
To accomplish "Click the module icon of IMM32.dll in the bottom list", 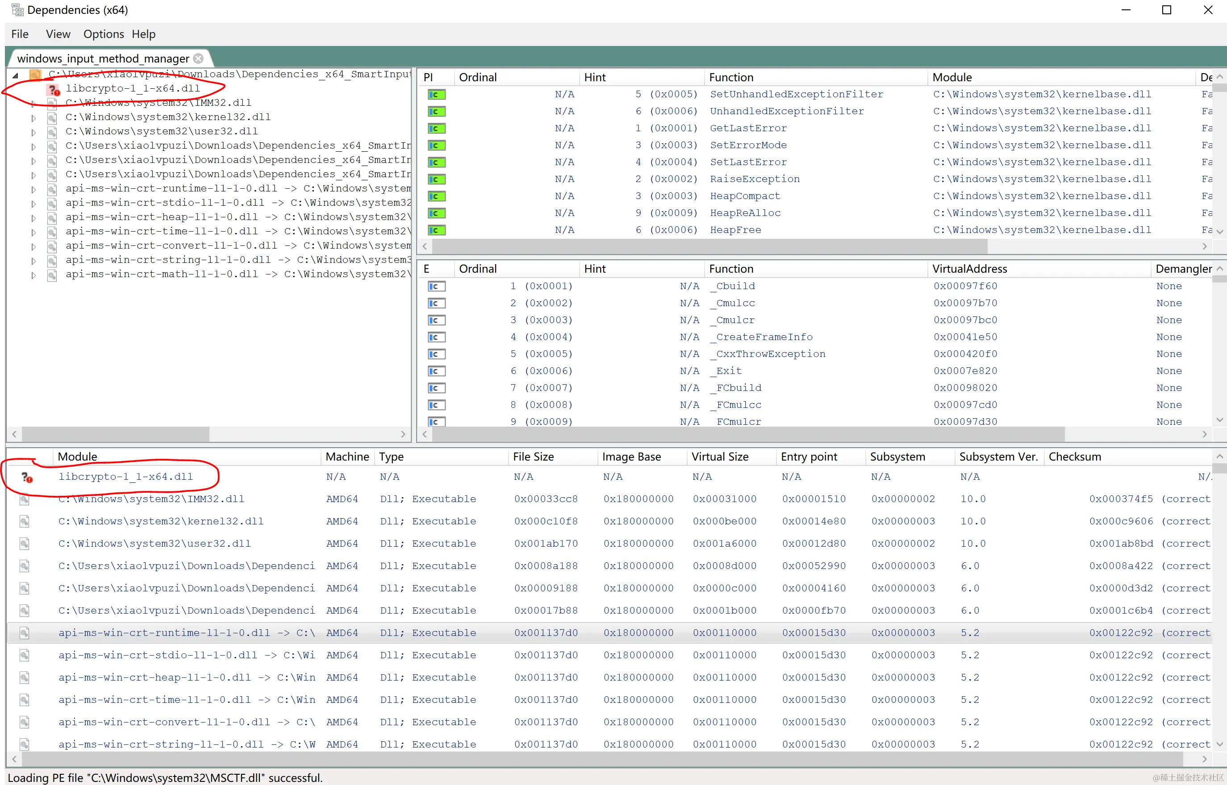I will (x=24, y=499).
